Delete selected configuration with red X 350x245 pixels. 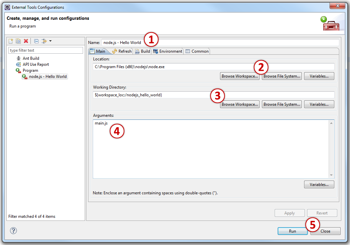26,41
